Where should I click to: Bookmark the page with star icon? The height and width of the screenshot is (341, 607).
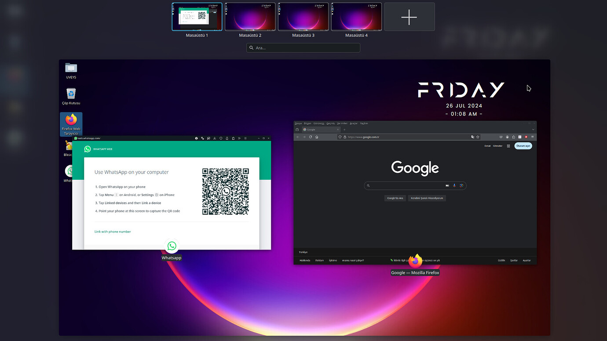pyautogui.click(x=478, y=137)
